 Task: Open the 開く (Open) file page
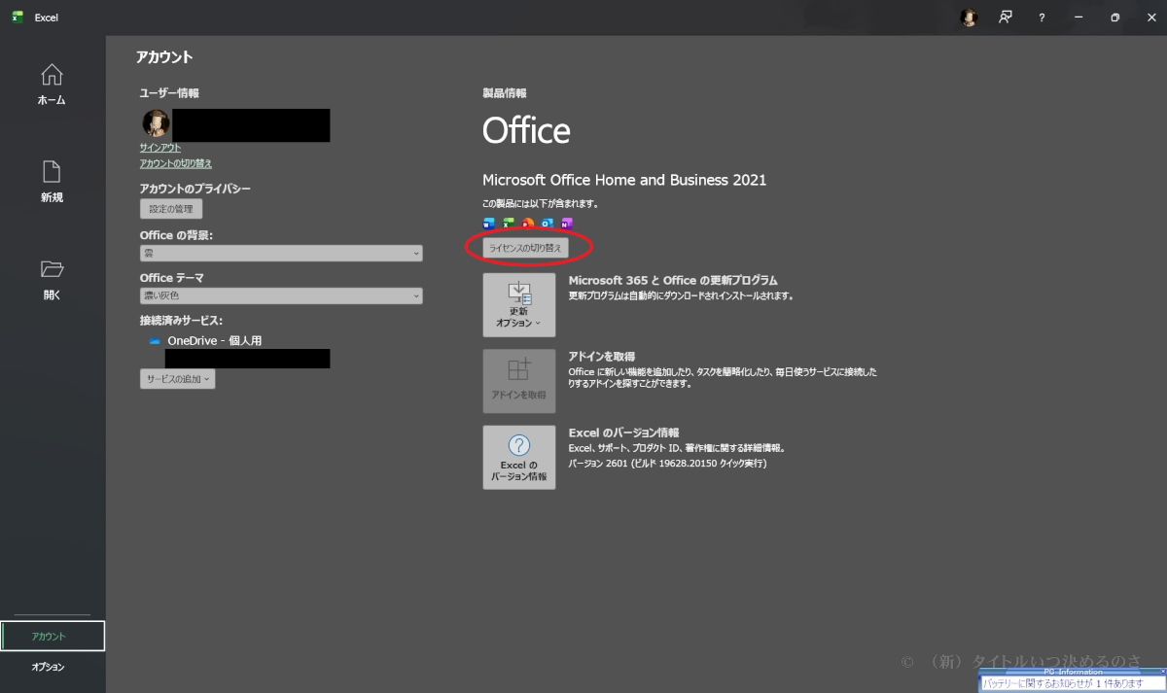[x=52, y=280]
